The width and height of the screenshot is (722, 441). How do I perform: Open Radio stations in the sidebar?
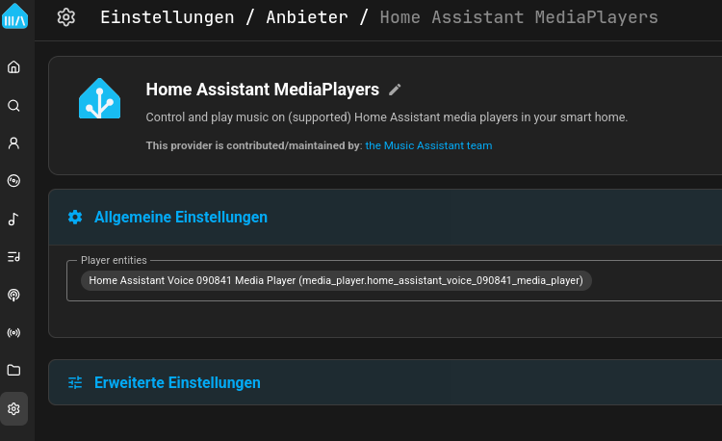click(13, 333)
